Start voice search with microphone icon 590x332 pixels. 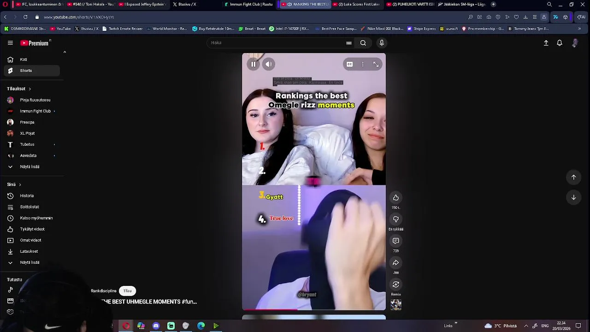tap(382, 43)
